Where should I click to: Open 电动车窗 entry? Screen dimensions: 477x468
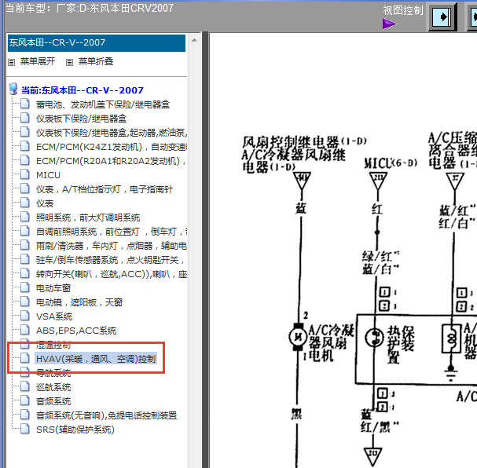click(53, 288)
